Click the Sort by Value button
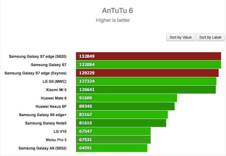 pyautogui.click(x=180, y=37)
